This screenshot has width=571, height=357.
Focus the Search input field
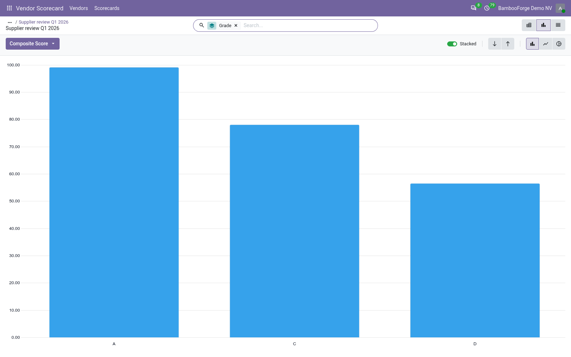coord(309,25)
